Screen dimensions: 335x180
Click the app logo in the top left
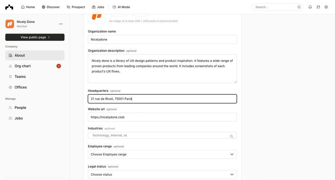[x=9, y=7]
